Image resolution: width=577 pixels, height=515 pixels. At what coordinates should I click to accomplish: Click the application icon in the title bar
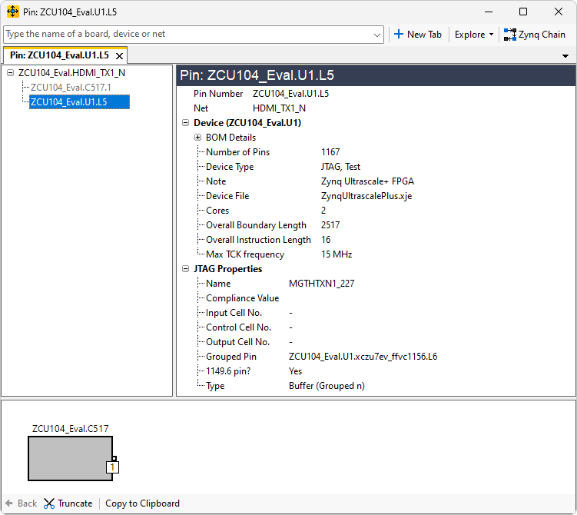pyautogui.click(x=12, y=12)
